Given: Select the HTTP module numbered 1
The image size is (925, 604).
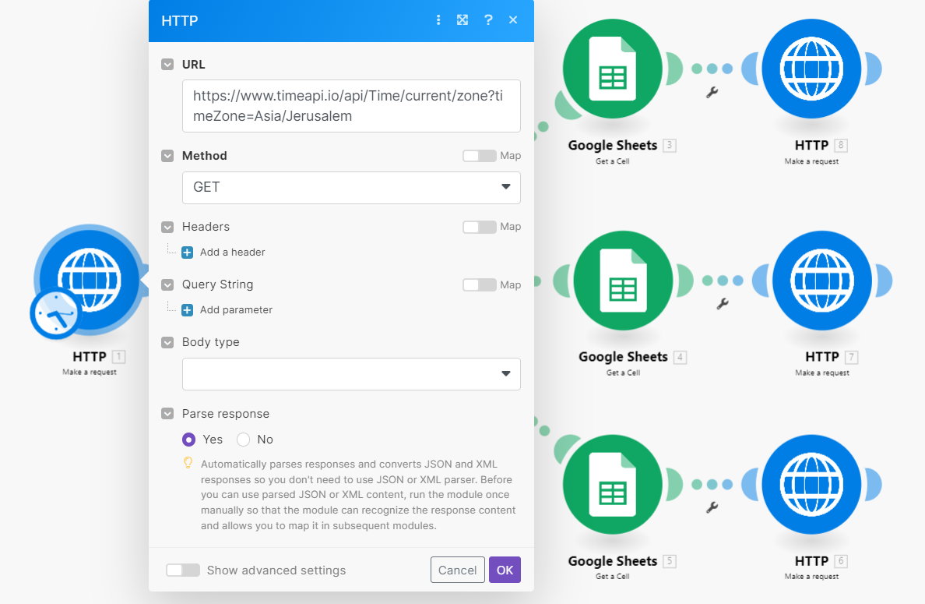Looking at the screenshot, I should click(90, 281).
